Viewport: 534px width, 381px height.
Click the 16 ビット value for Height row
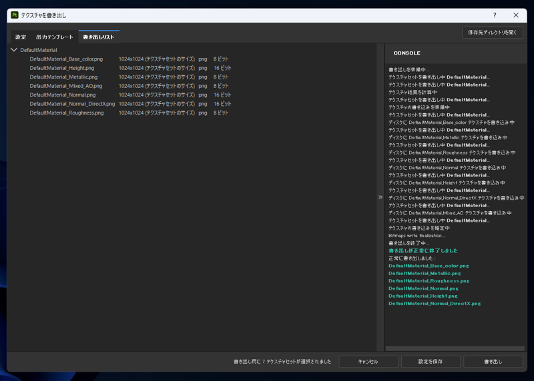coord(222,68)
